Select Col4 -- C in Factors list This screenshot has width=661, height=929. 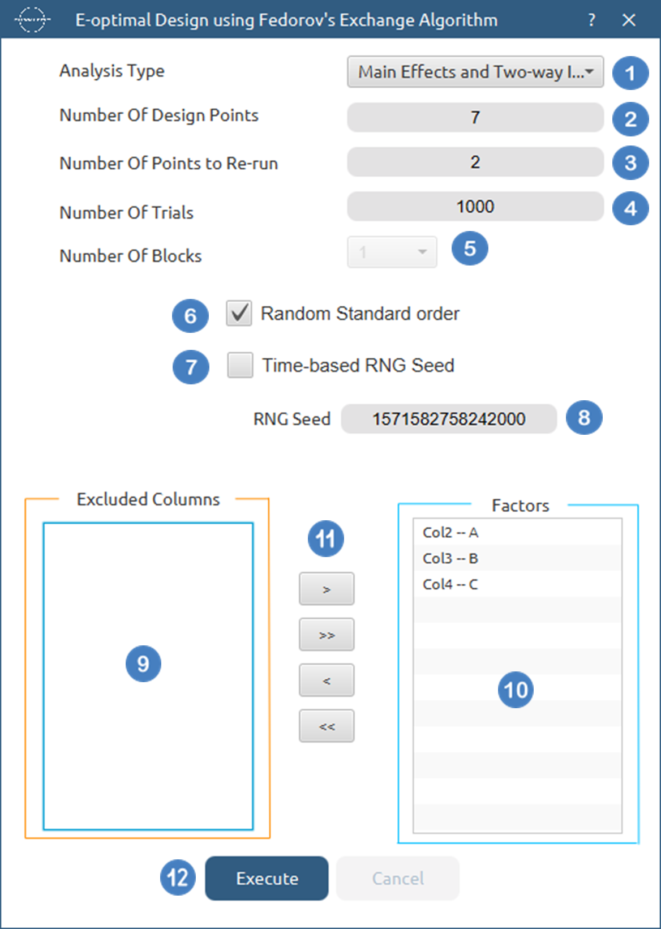coord(450,584)
